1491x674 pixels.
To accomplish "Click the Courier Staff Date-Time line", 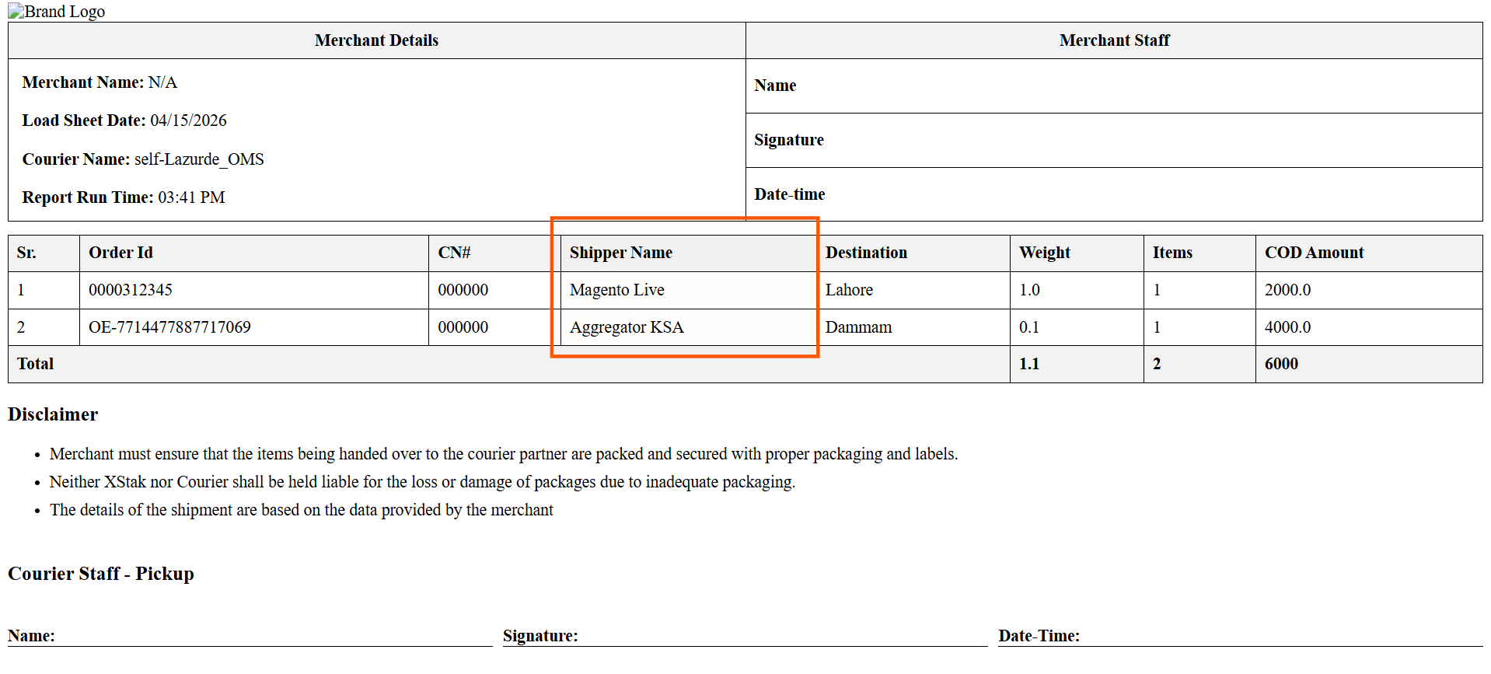I will point(1241,636).
